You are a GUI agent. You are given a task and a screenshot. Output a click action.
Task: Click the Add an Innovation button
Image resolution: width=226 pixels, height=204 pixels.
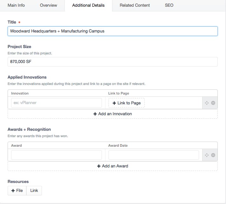(x=113, y=114)
